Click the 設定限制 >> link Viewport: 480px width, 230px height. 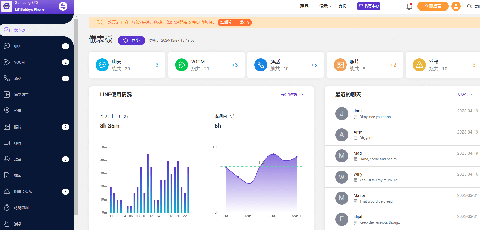click(292, 95)
